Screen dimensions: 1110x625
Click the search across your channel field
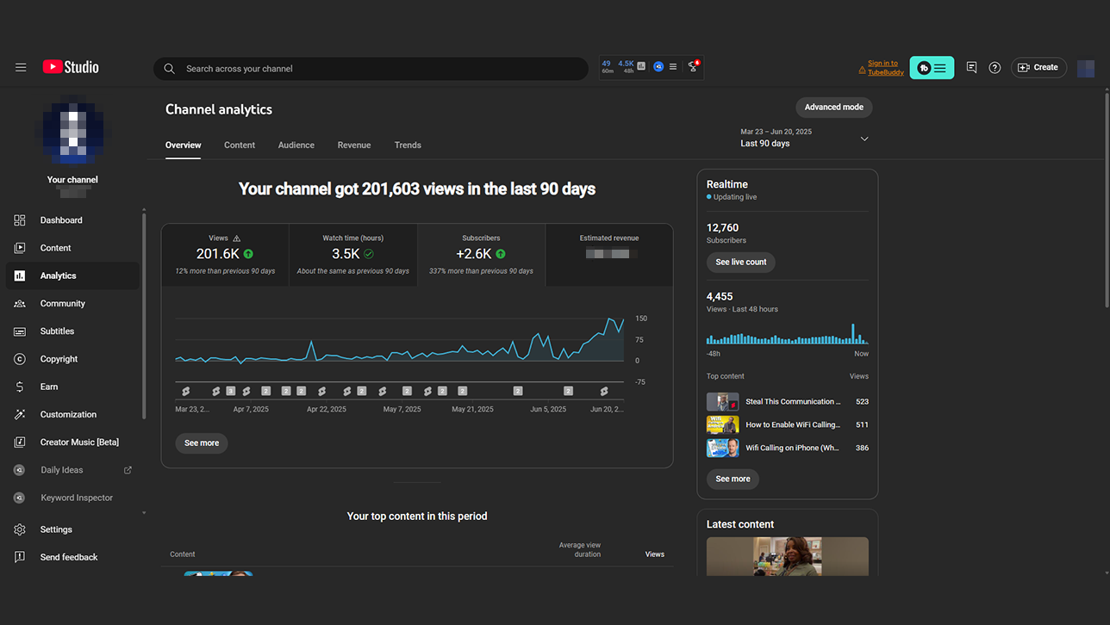pyautogui.click(x=371, y=69)
